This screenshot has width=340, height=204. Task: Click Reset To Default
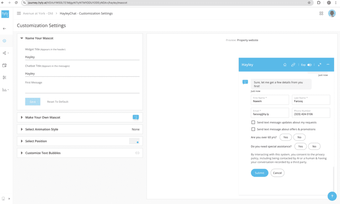click(58, 102)
